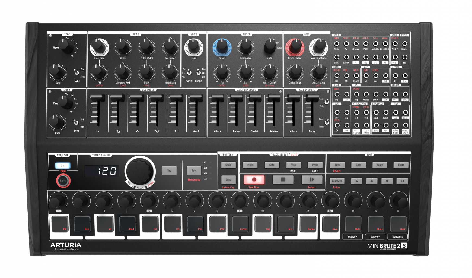
Task: Click the Osc 2 mixer fader
Action: [x=196, y=98]
